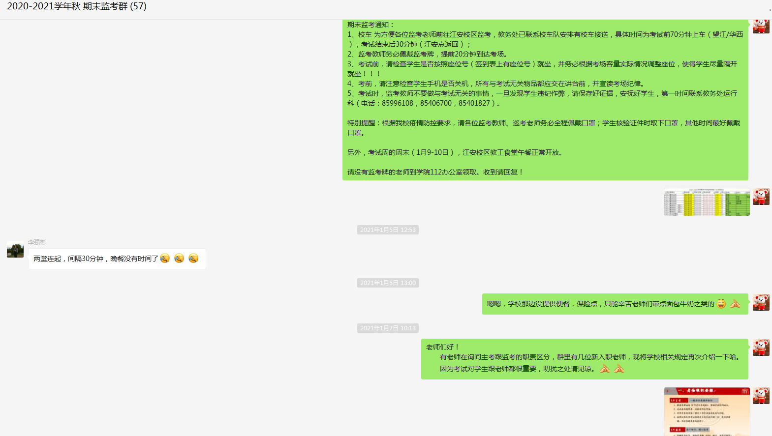Open the spreadsheet schedule image thumbnail
772x436 pixels.
tap(707, 202)
